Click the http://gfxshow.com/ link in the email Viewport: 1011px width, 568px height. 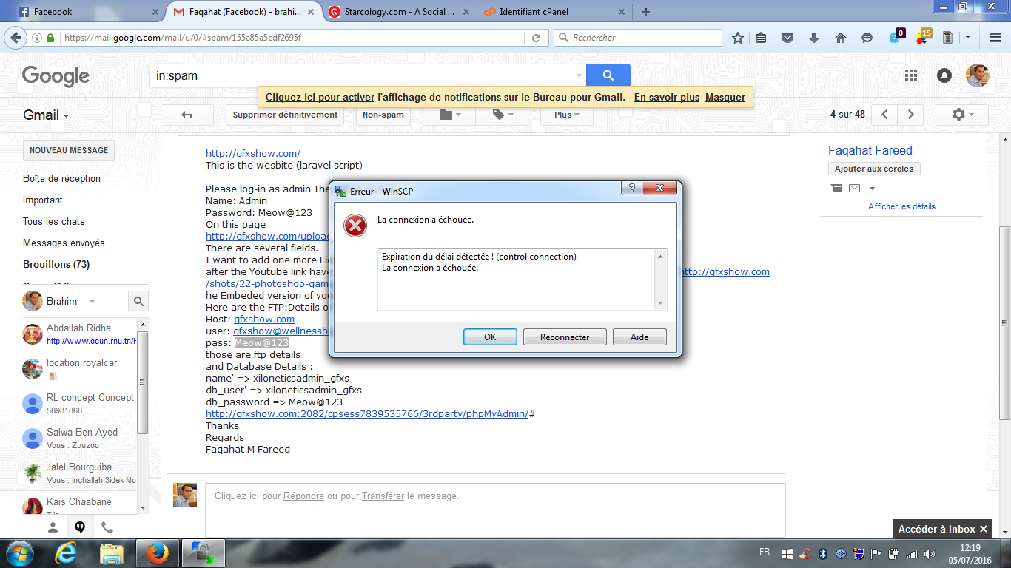click(253, 153)
